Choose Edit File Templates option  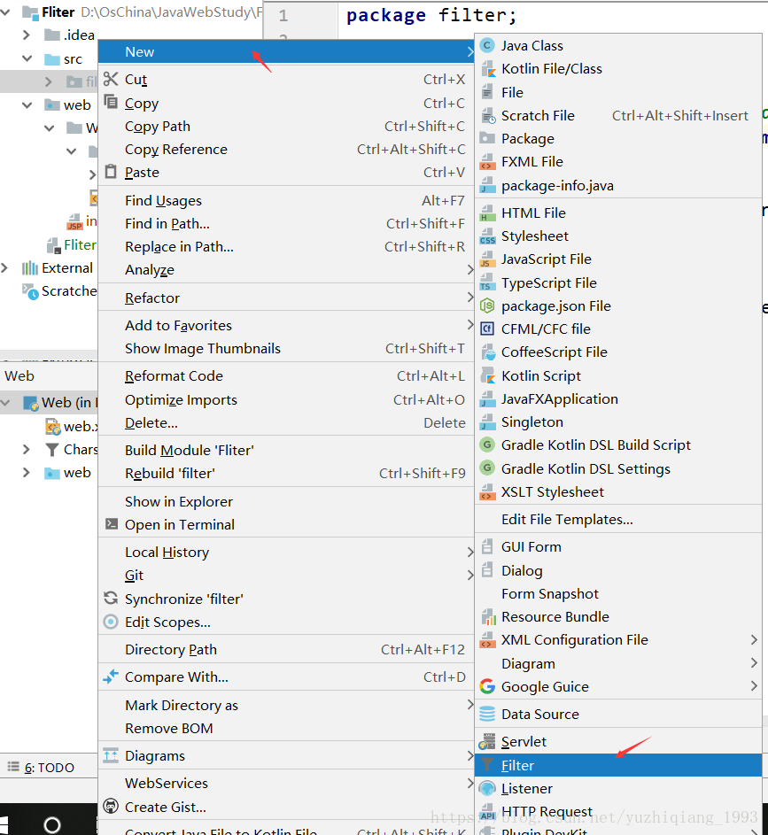(567, 520)
